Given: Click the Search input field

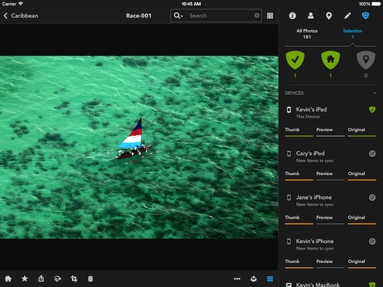Looking at the screenshot, I should point(216,16).
